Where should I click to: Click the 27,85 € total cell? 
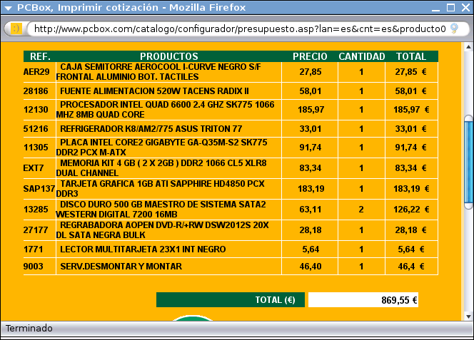point(410,72)
